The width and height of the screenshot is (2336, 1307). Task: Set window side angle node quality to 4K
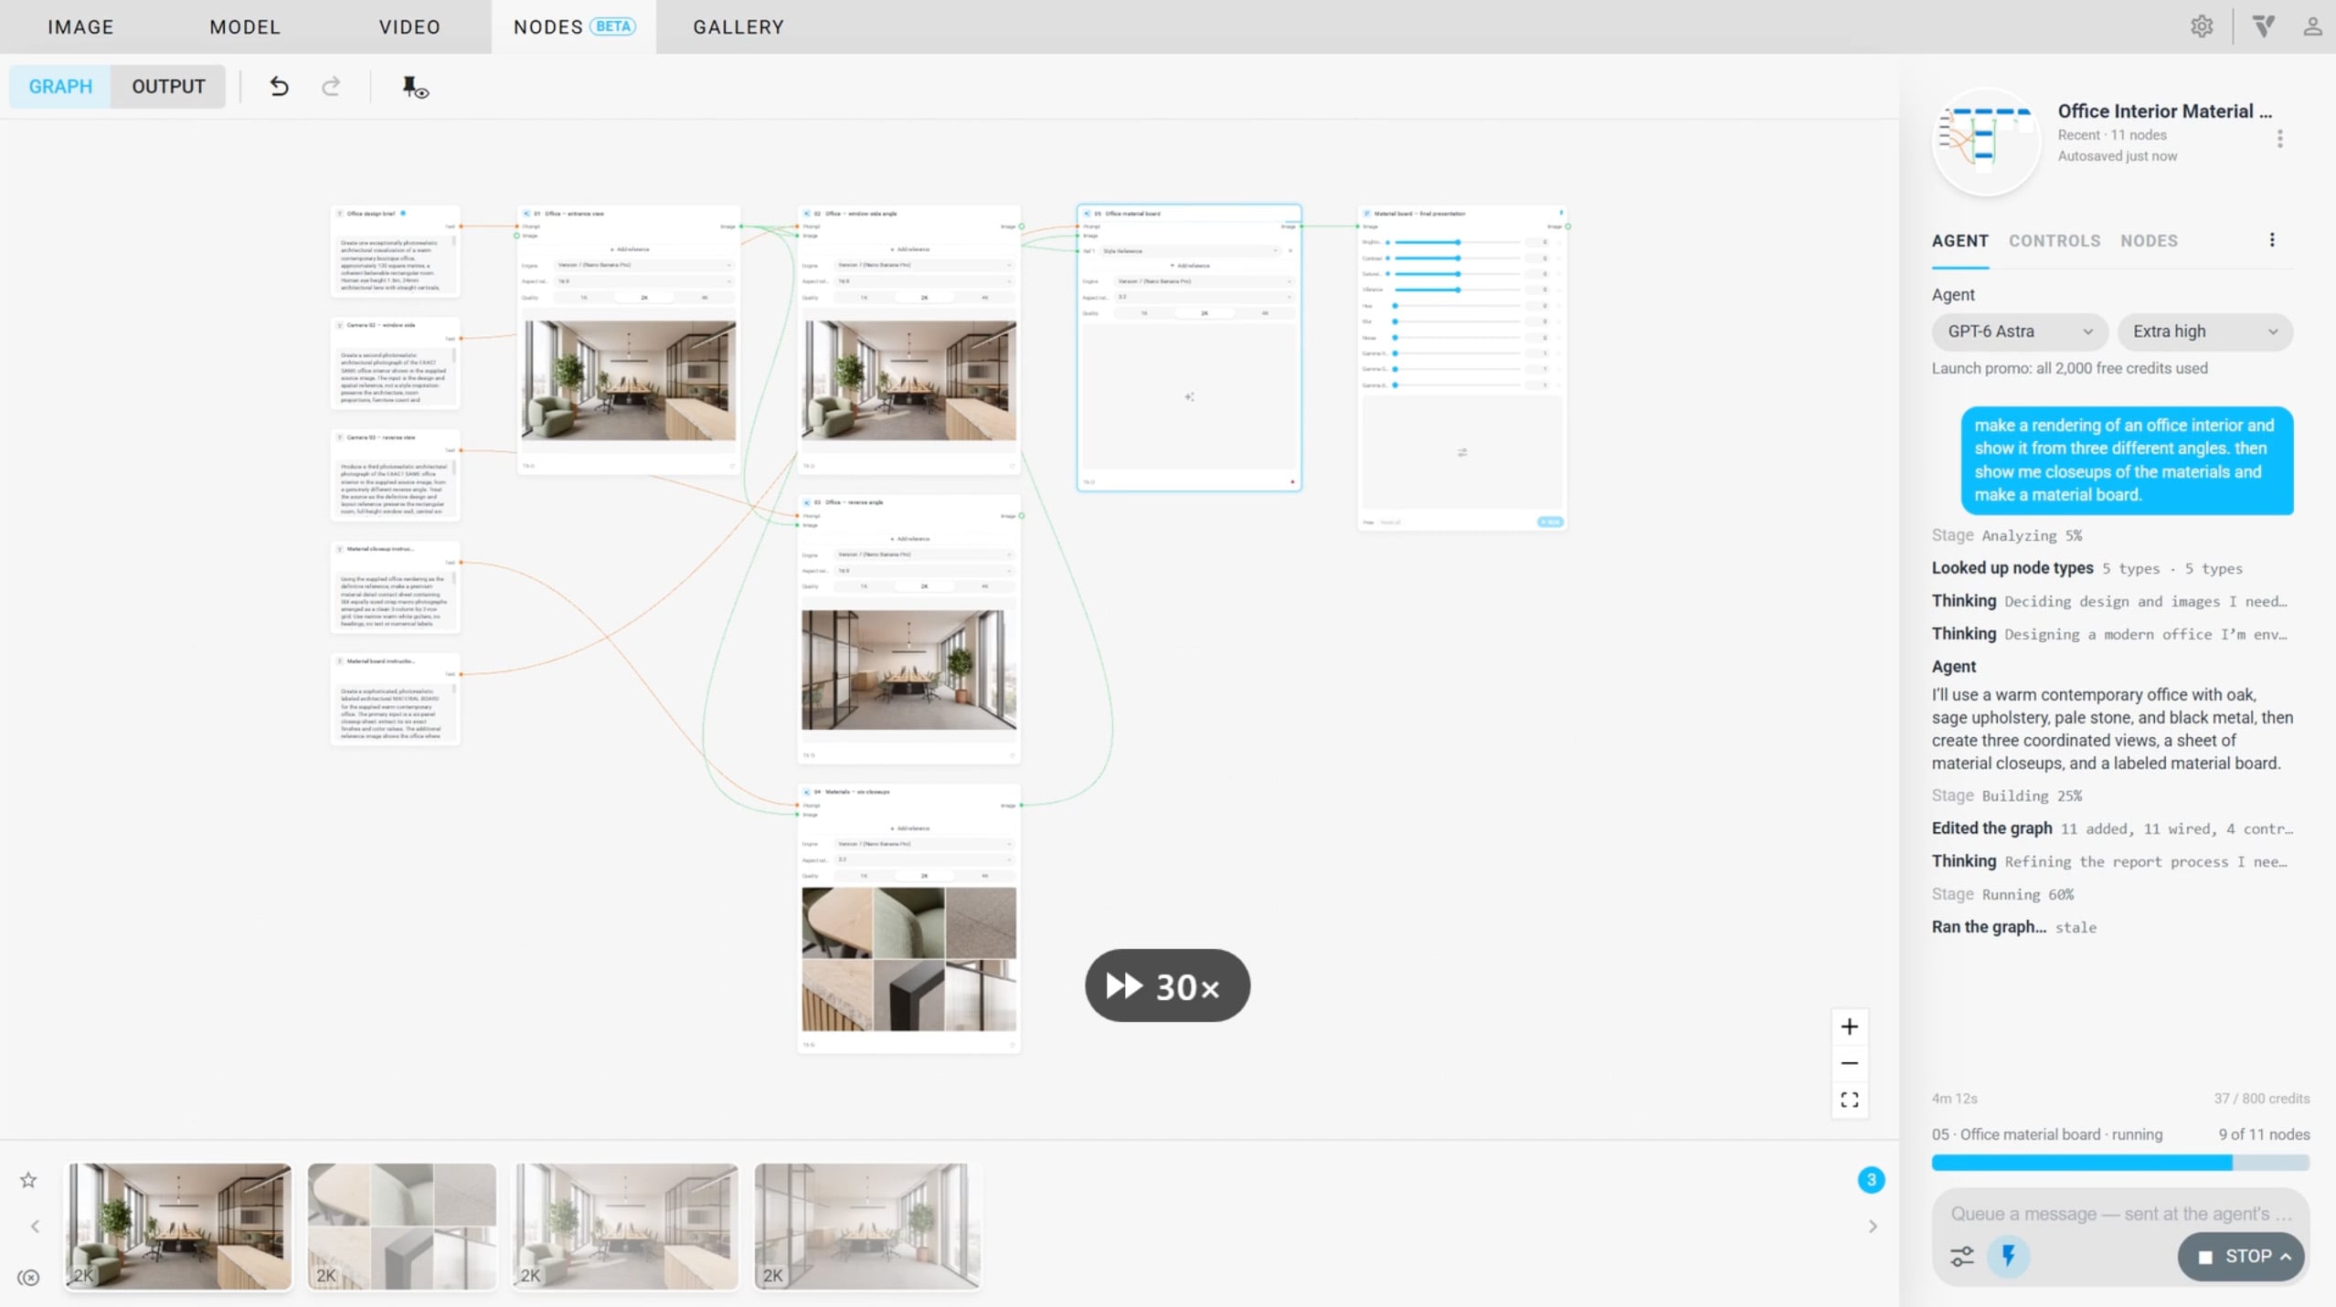(984, 297)
